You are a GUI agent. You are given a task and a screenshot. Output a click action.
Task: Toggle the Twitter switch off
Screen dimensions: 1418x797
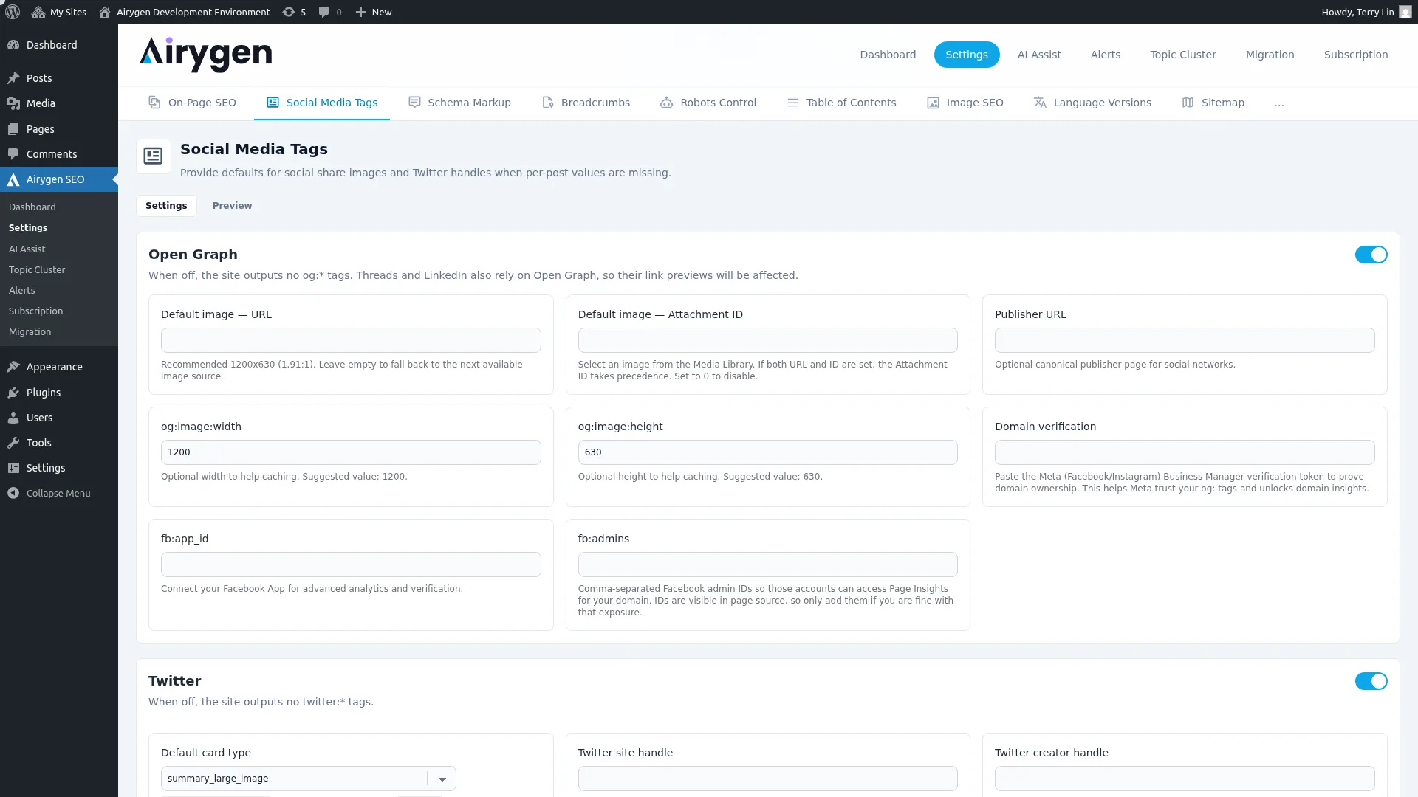[1371, 681]
